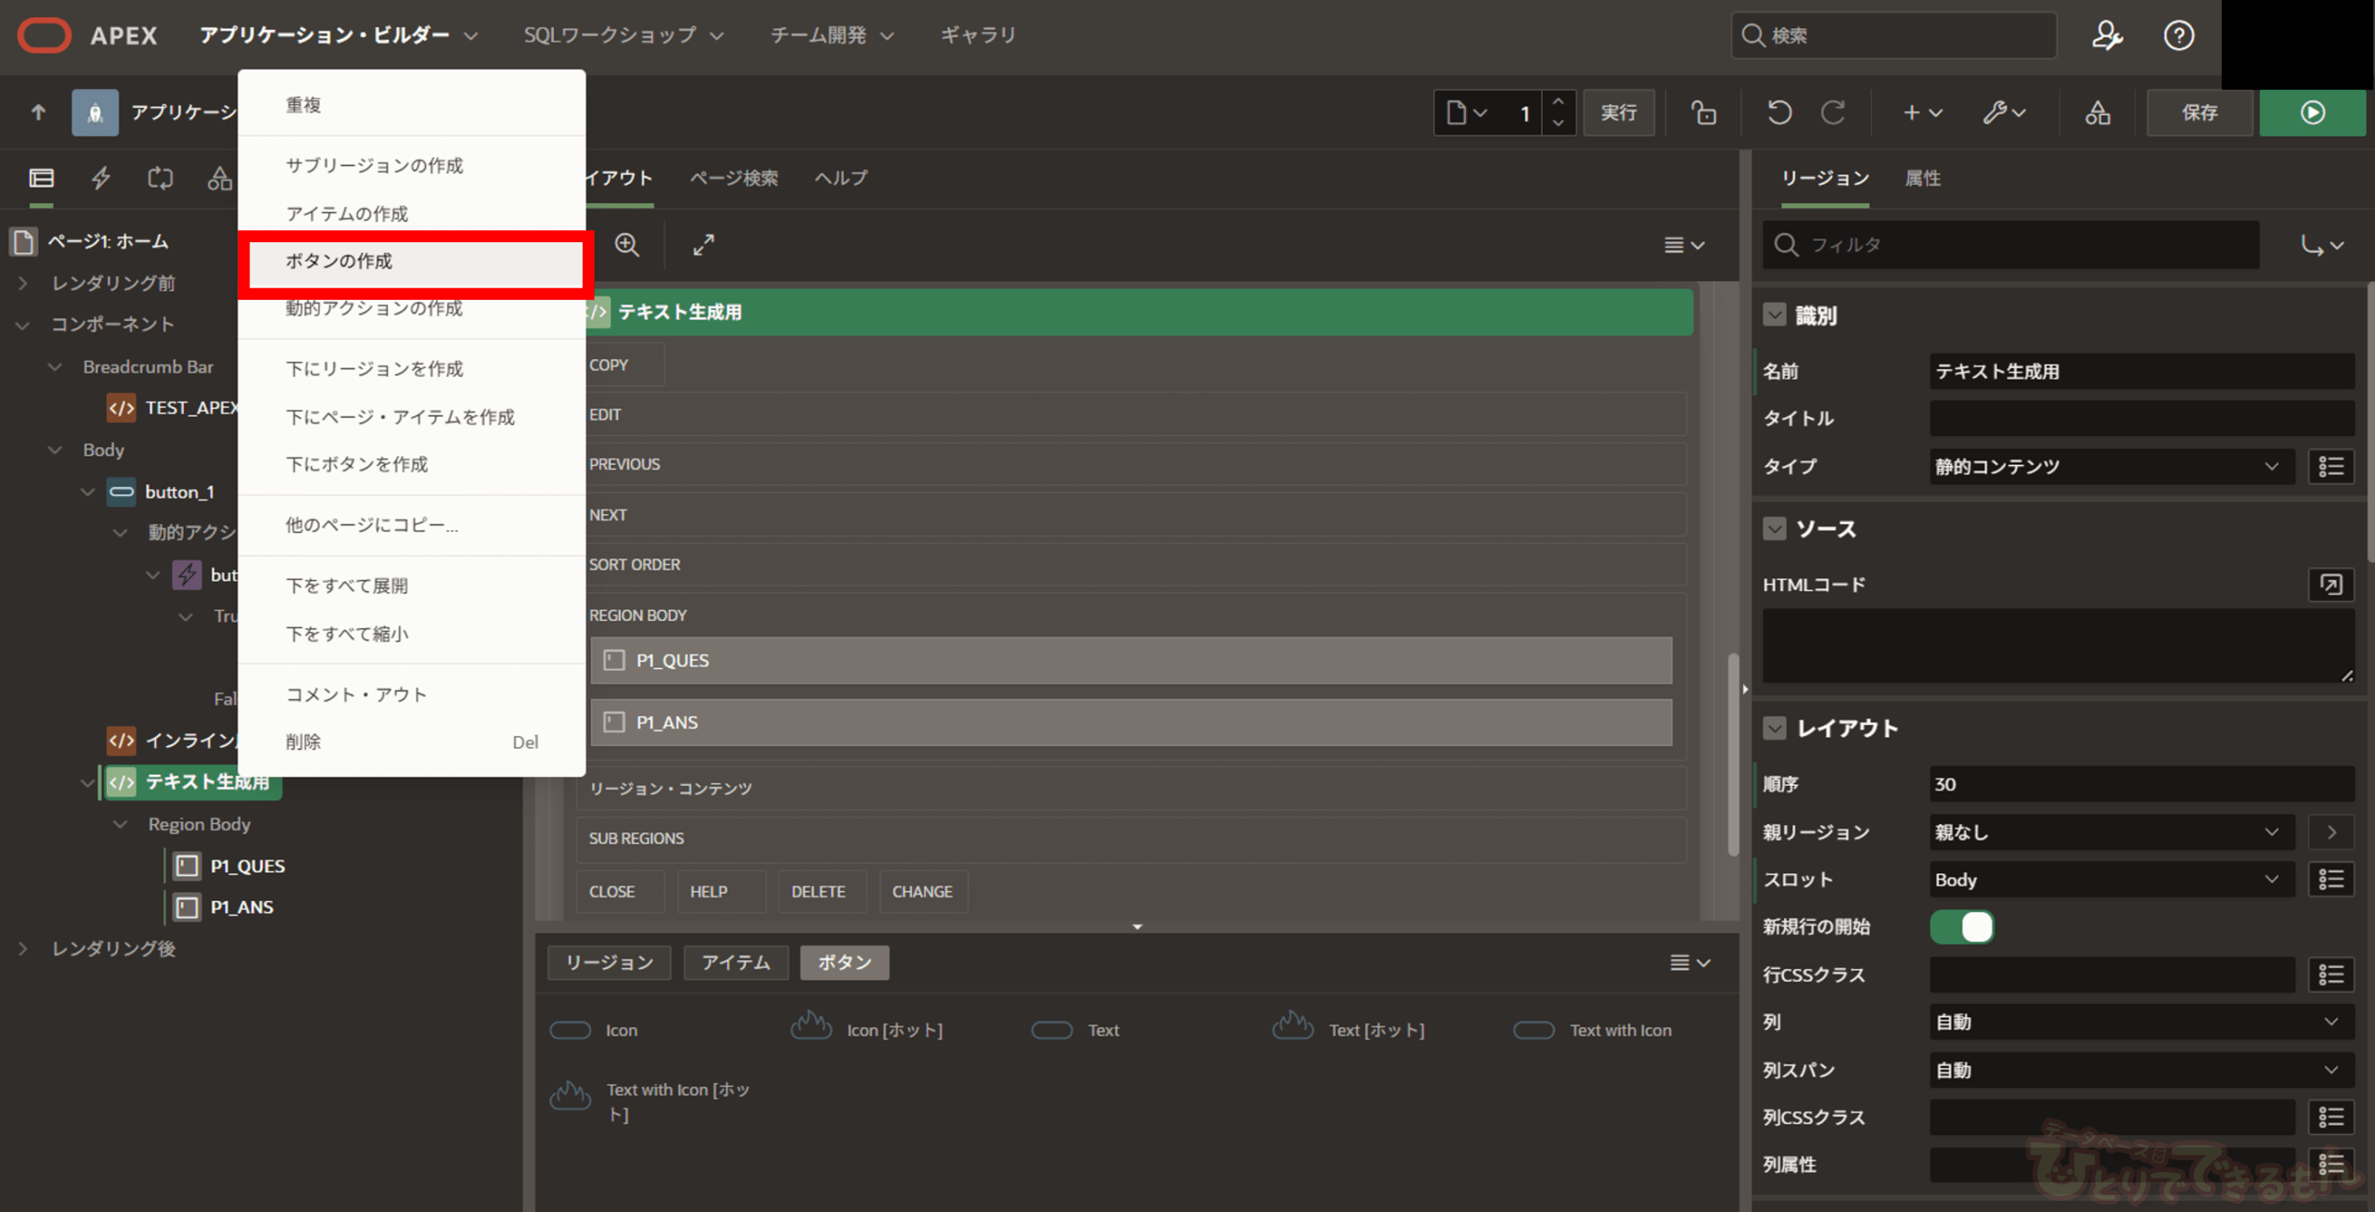Image resolution: width=2375 pixels, height=1212 pixels.
Task: Switch to the 属性 tab
Action: tap(1922, 177)
